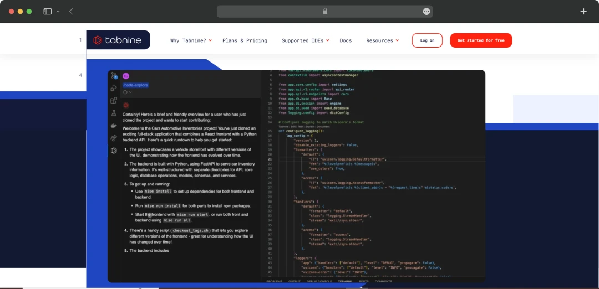
Task: Open the Source Control view in the editor
Action: [x=114, y=75]
